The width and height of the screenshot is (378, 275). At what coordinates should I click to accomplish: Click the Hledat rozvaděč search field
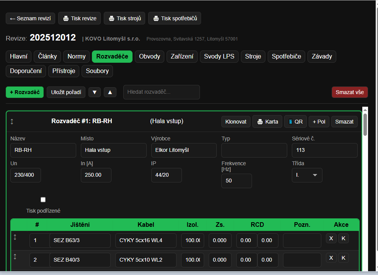[x=161, y=92]
